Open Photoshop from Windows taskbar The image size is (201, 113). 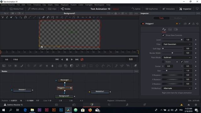tap(61, 110)
